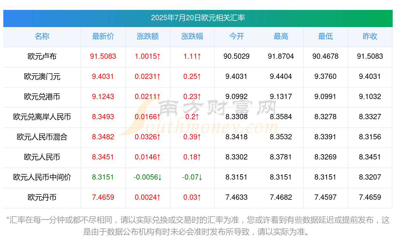Image resolution: width=396 pixels, height=242 pixels.
Task: Click change amount 0.0146↑
Action: pyautogui.click(x=148, y=157)
